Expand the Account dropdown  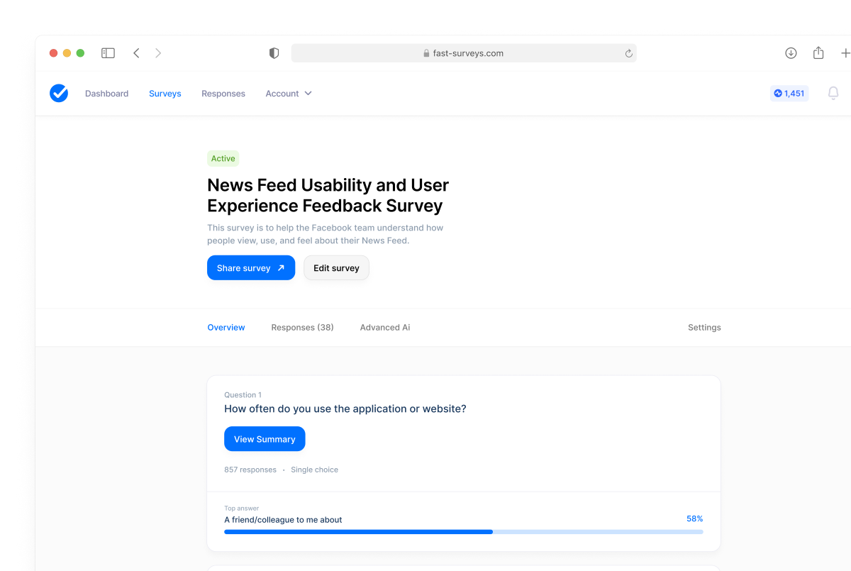point(289,93)
